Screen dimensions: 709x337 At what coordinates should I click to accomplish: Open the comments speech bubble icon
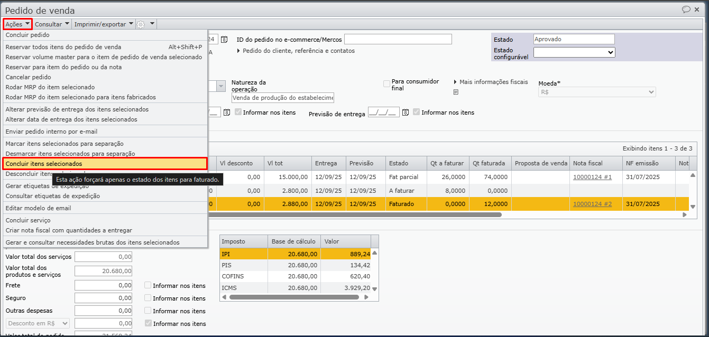coord(686,10)
